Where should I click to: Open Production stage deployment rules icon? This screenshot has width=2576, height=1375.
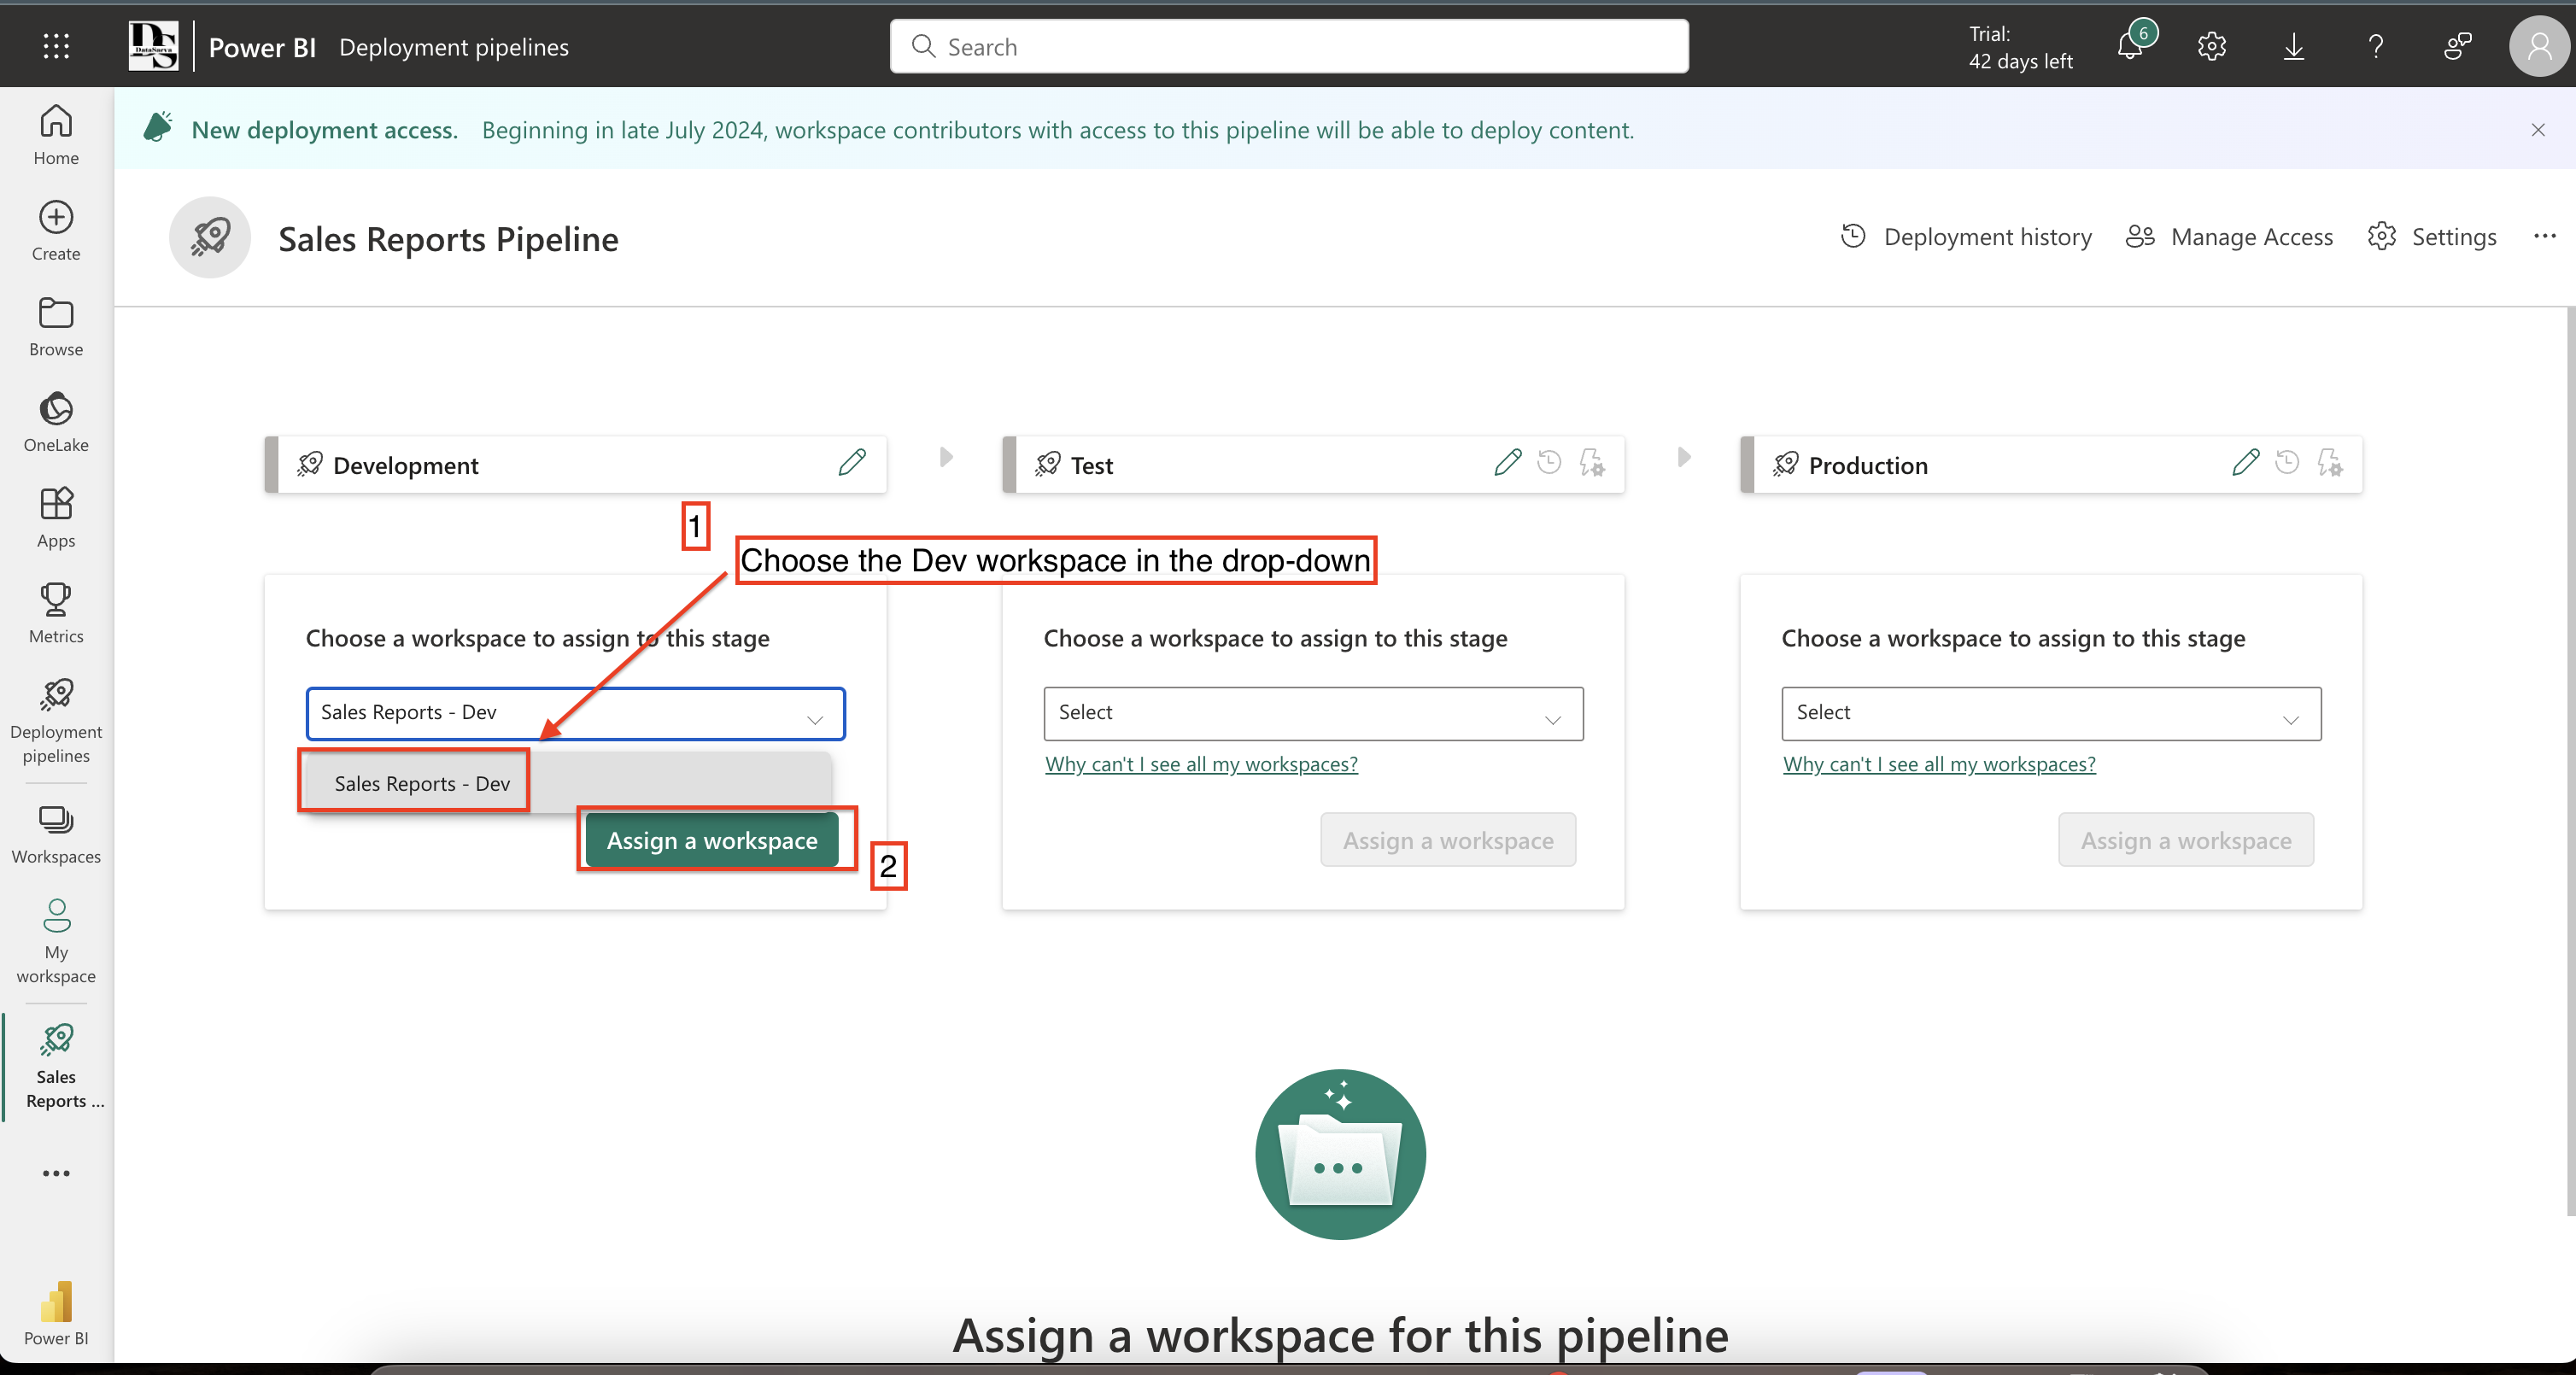click(x=2330, y=463)
